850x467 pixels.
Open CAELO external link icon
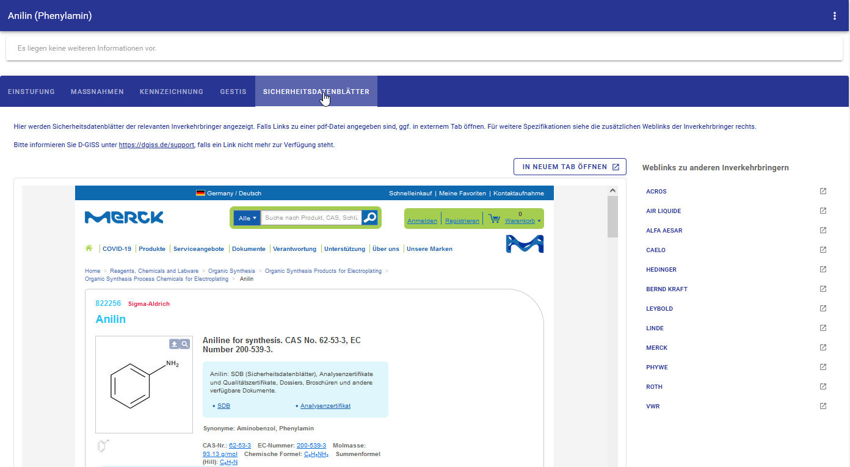point(823,250)
